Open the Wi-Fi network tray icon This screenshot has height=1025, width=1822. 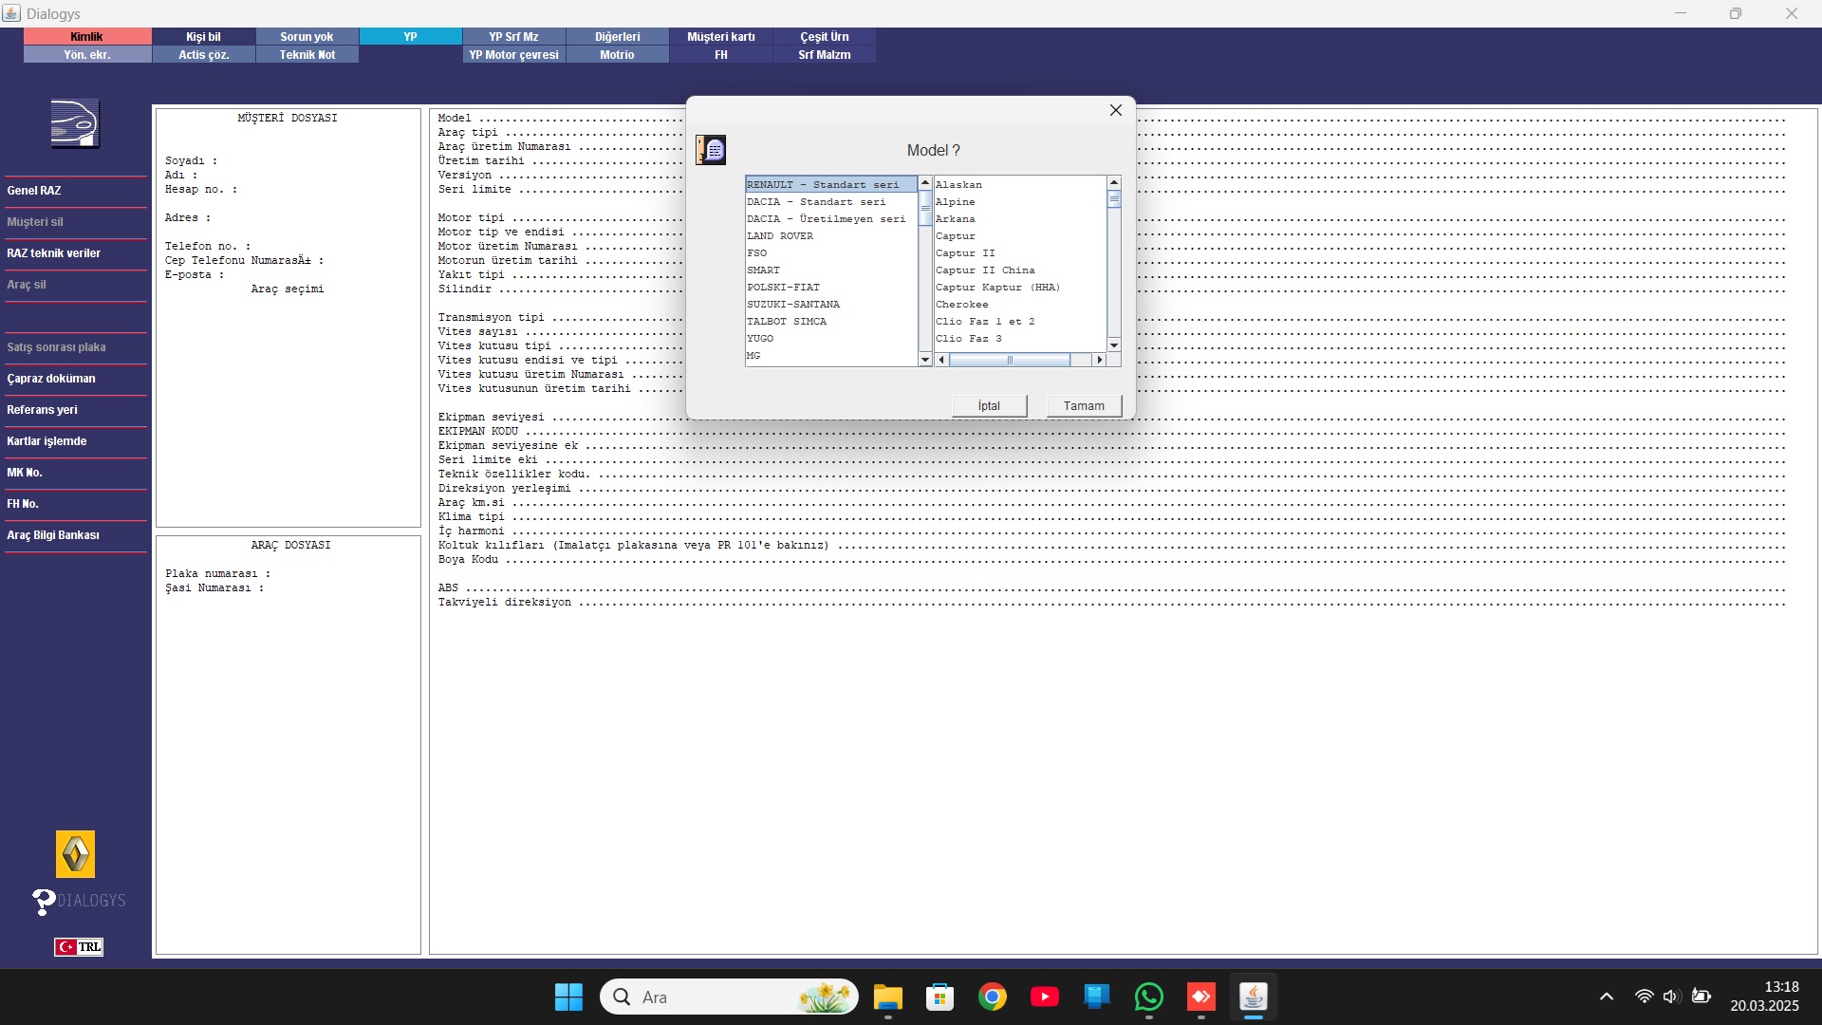click(1644, 997)
